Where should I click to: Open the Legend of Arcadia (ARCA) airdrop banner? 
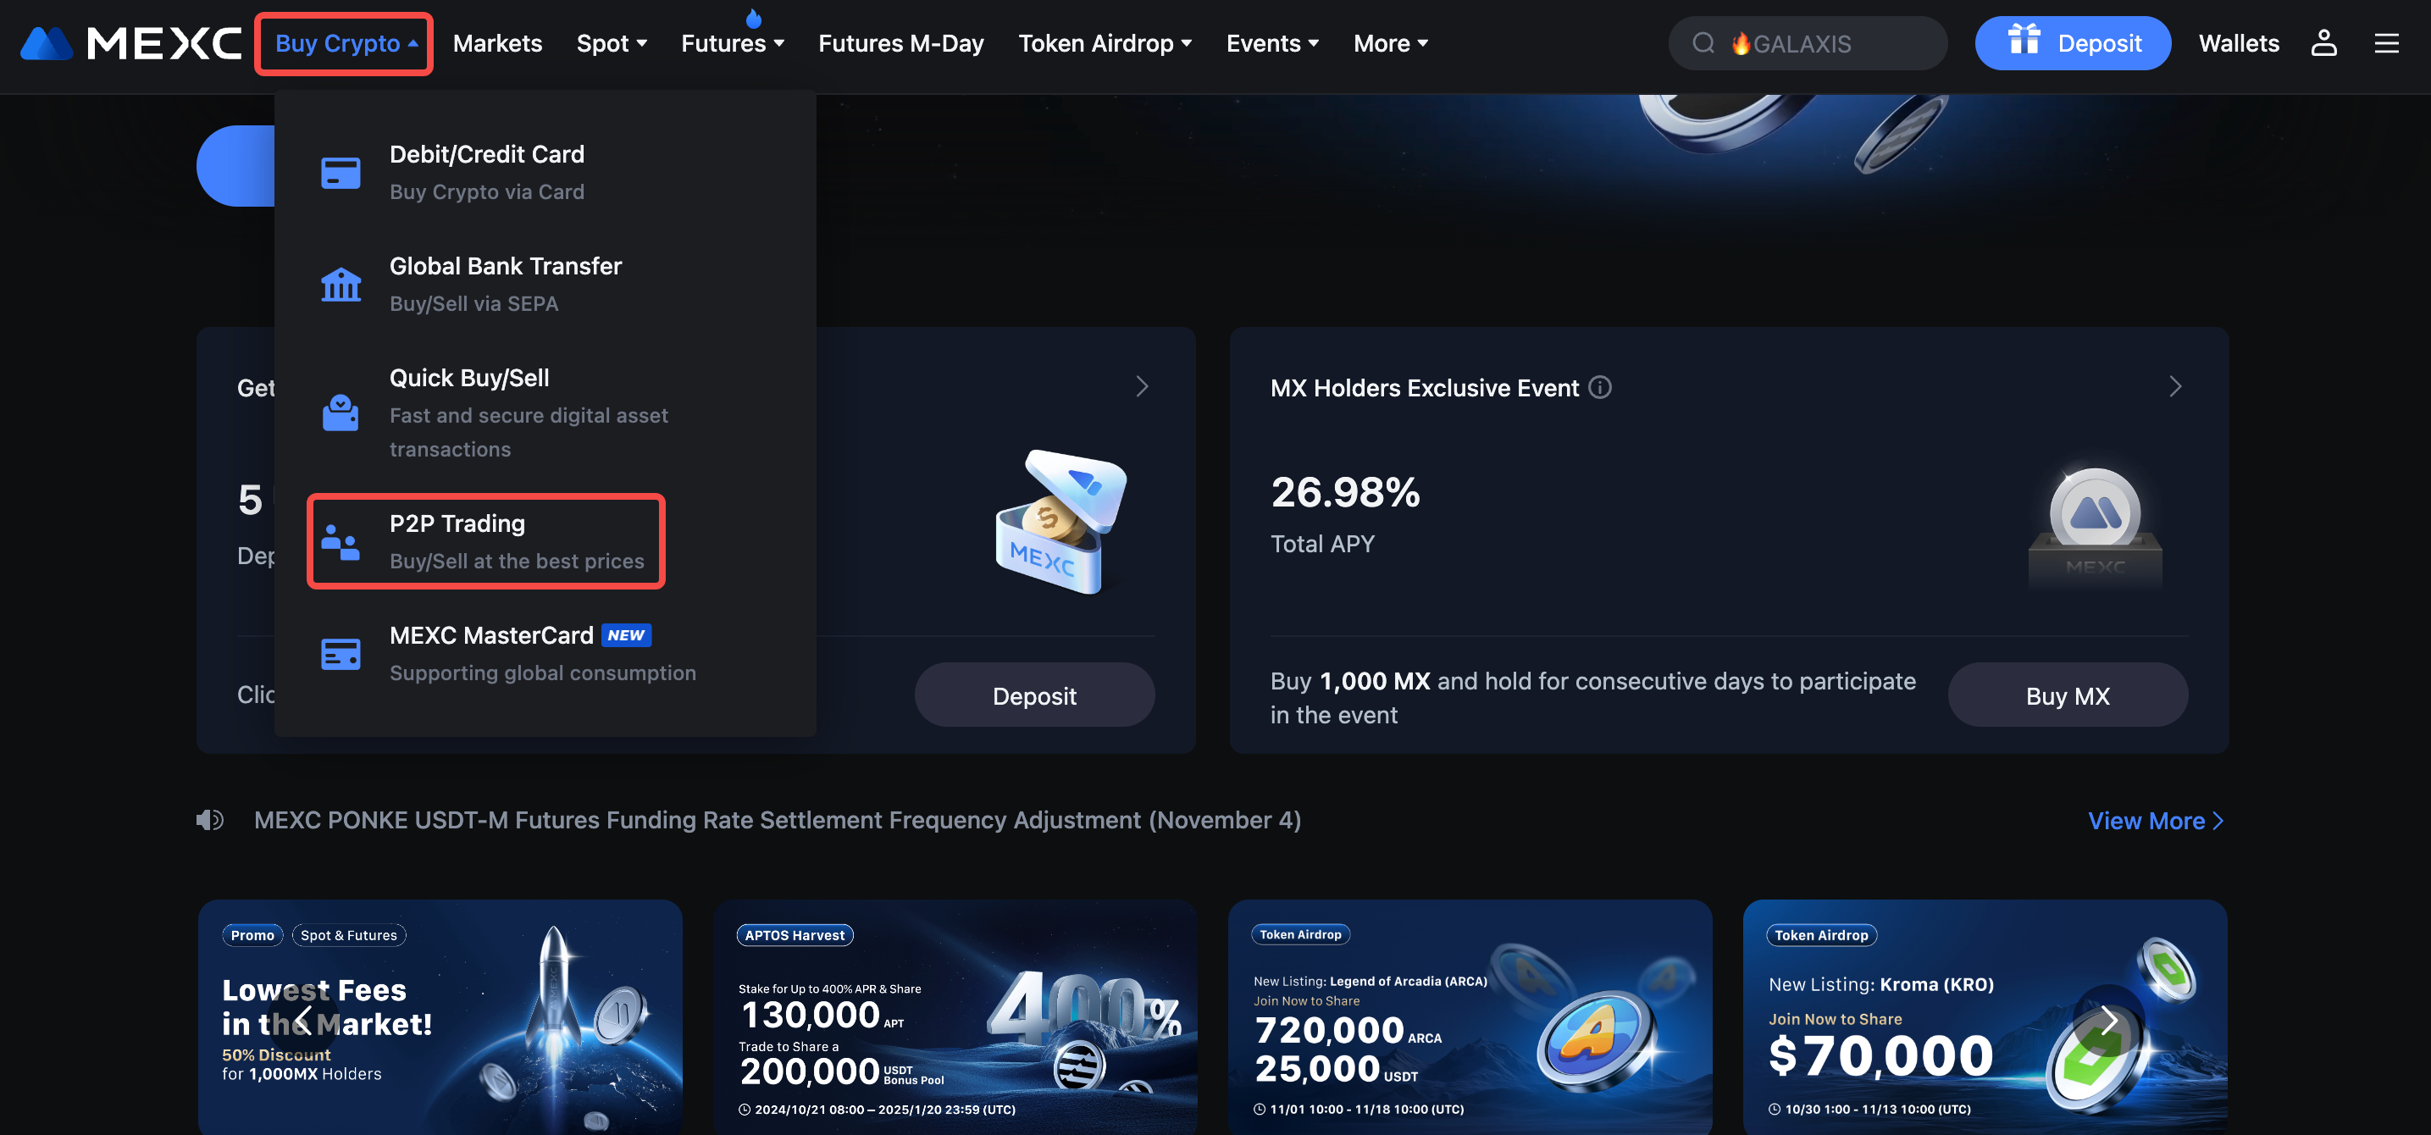click(x=1470, y=1017)
